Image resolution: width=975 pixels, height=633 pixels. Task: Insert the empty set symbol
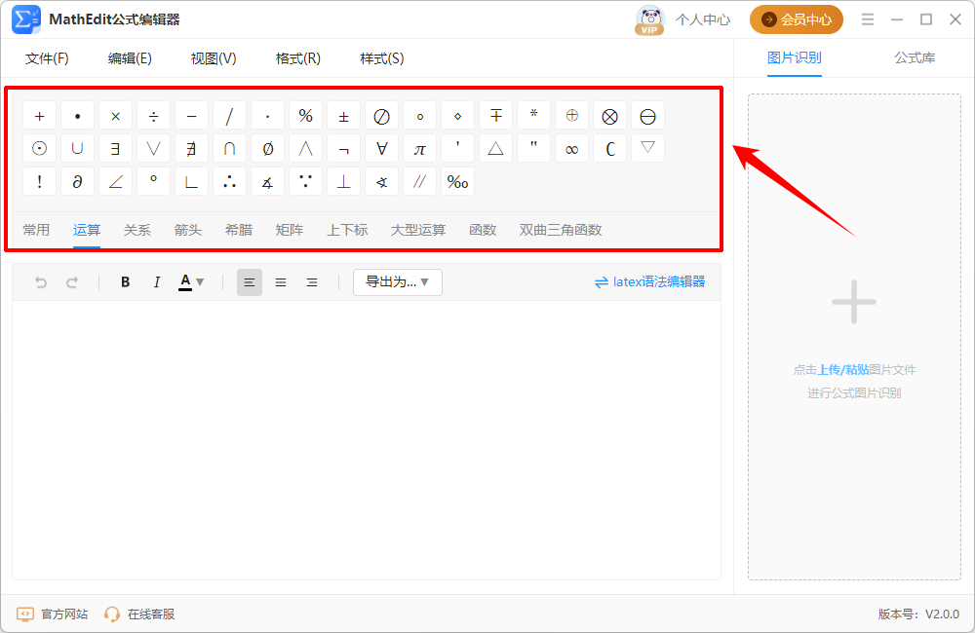(x=267, y=148)
